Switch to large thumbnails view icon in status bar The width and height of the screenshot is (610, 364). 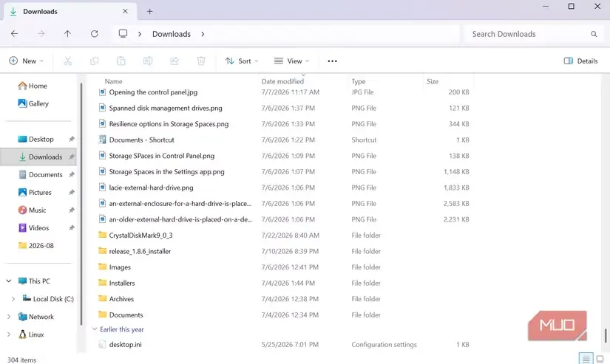600,359
